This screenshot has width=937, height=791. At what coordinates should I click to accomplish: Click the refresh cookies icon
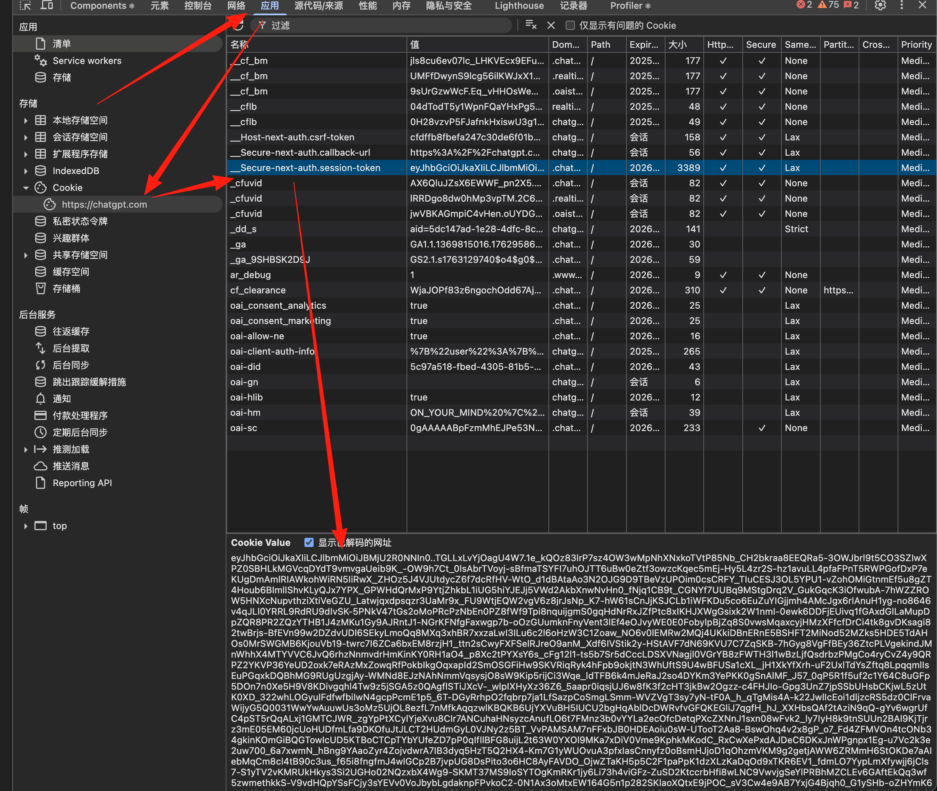(x=239, y=26)
